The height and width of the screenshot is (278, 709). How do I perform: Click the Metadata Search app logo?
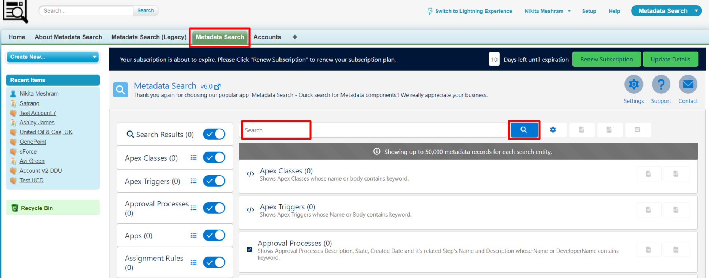tap(15, 11)
